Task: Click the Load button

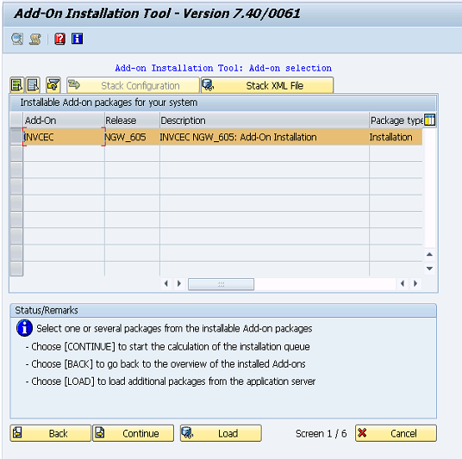Action: pyautogui.click(x=221, y=433)
